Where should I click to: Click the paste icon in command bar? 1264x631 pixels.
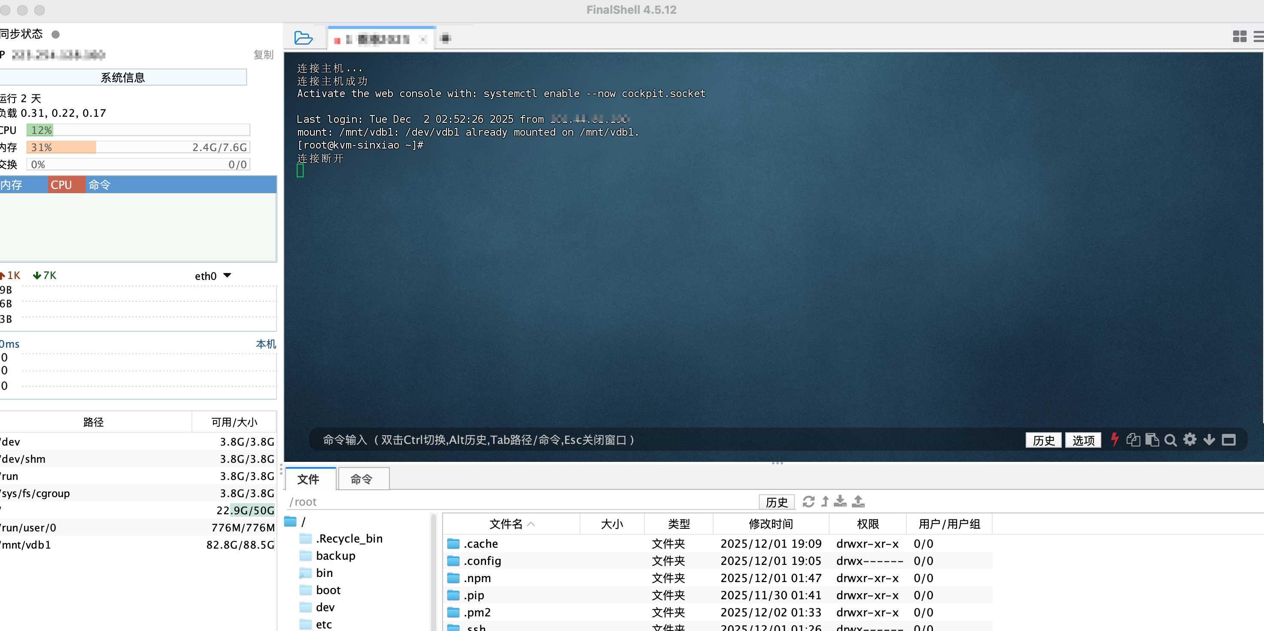click(1152, 439)
